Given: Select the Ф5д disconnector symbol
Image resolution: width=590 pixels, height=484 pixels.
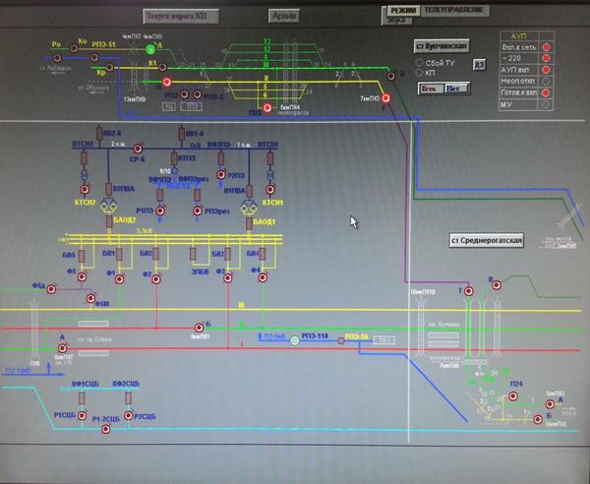Looking at the screenshot, I should (x=51, y=289).
